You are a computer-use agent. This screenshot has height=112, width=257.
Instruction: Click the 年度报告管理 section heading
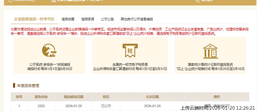pos(28,86)
